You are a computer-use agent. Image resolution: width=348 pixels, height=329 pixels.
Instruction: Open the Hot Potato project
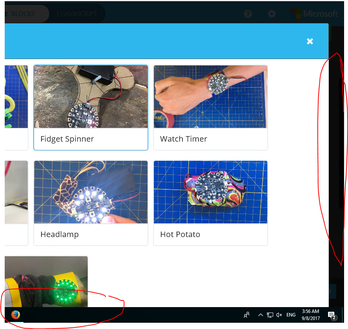click(210, 203)
